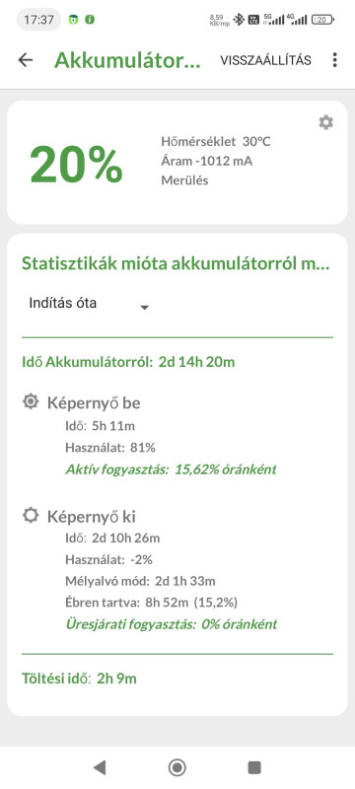Open the Indítás óta dropdown
The image size is (355, 789).
89,304
